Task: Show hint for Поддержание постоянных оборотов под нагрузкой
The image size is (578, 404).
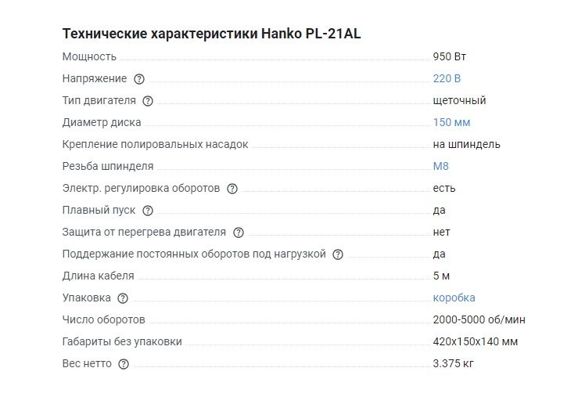Action: 338,254
